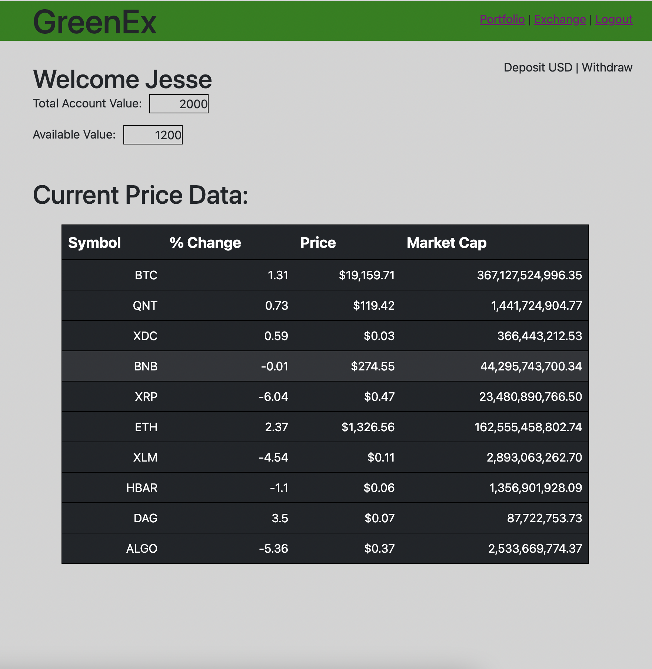This screenshot has height=669, width=652.
Task: Click the Total Account Value field
Action: (x=179, y=104)
